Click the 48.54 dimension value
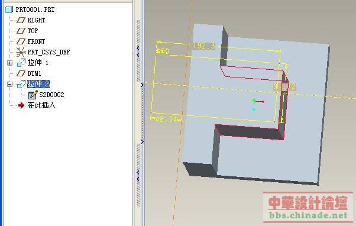The width and height of the screenshot is (356, 226). (x=166, y=119)
